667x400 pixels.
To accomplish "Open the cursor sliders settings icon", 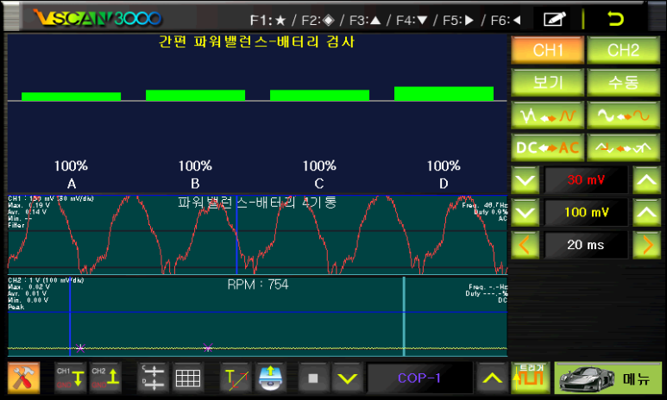I will click(153, 378).
